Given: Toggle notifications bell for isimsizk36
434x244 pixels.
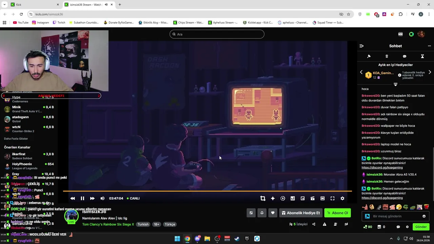Looking at the screenshot, I should 262,213.
